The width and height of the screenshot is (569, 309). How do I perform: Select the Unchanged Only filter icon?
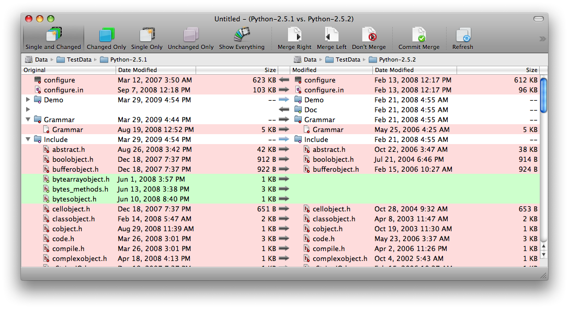(x=191, y=35)
